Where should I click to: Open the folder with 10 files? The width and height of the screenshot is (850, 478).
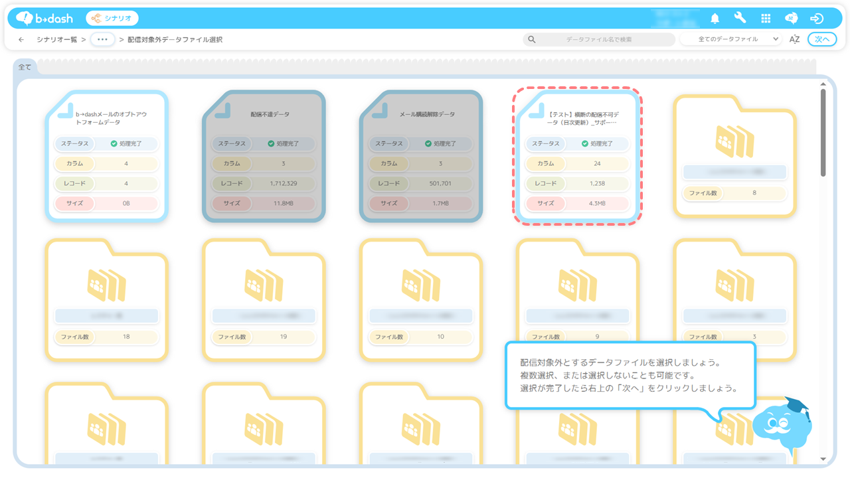tap(421, 299)
